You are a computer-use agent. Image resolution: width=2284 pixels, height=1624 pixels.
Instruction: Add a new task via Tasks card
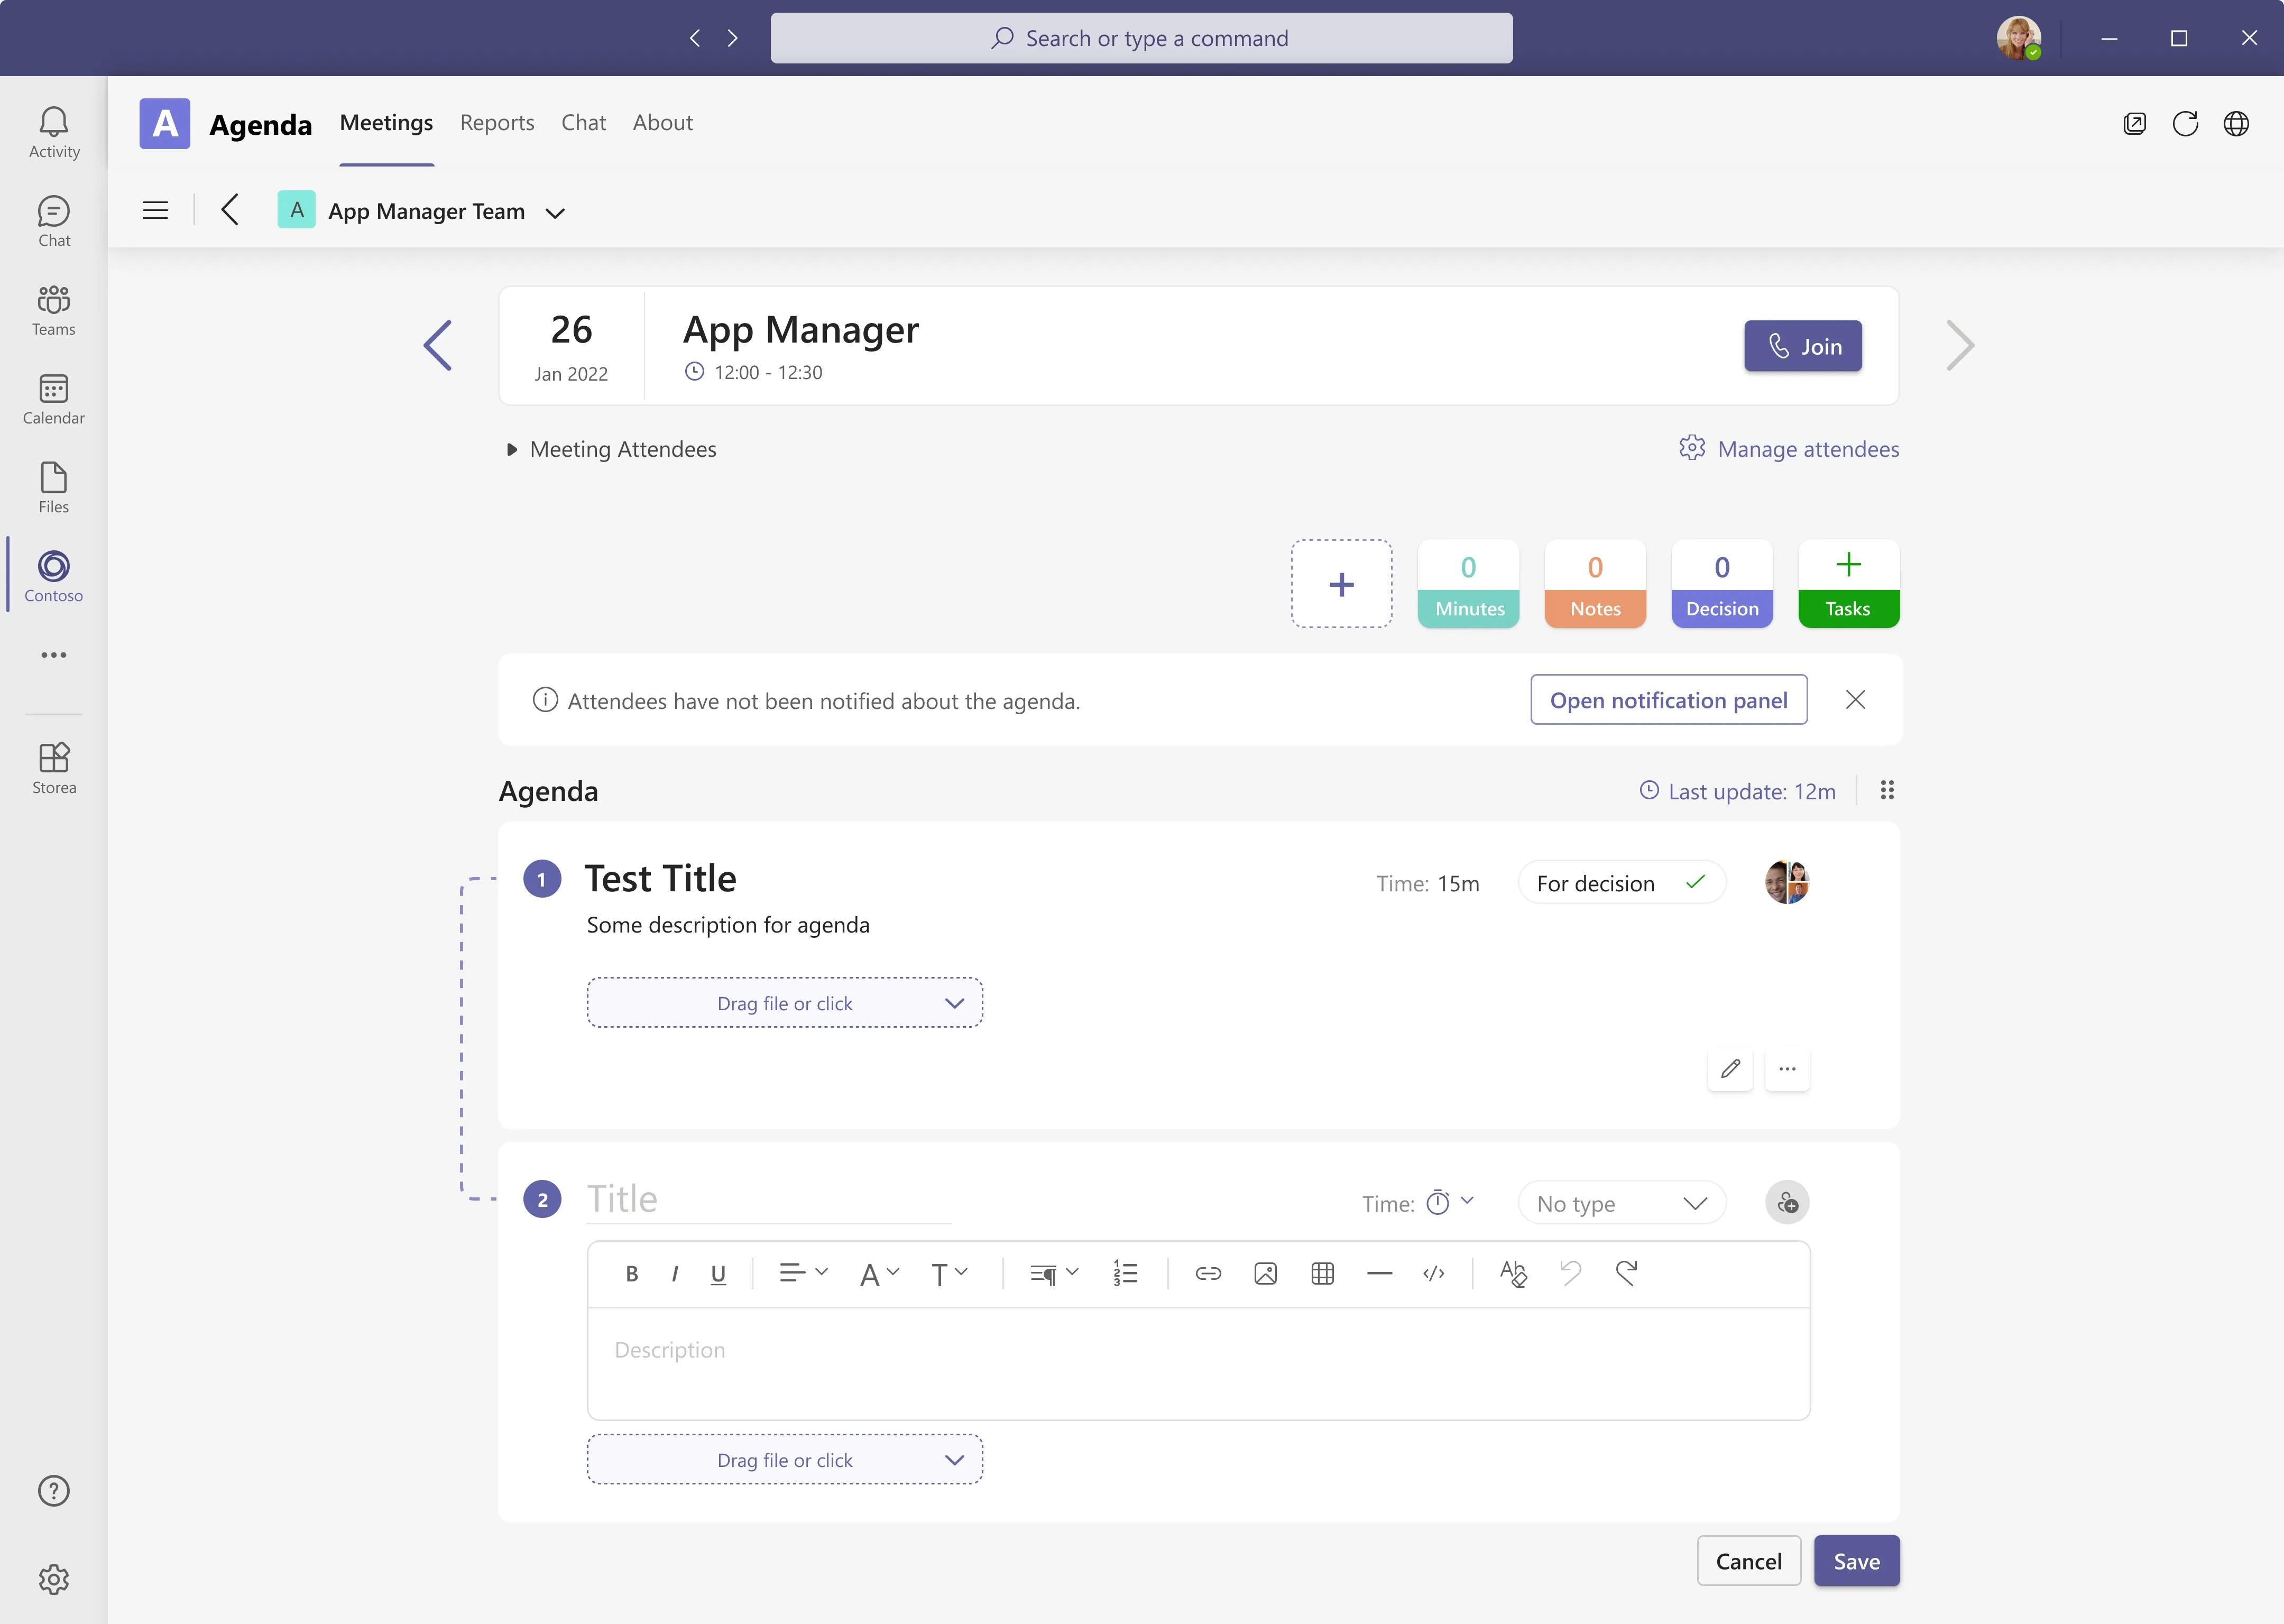[1849, 584]
